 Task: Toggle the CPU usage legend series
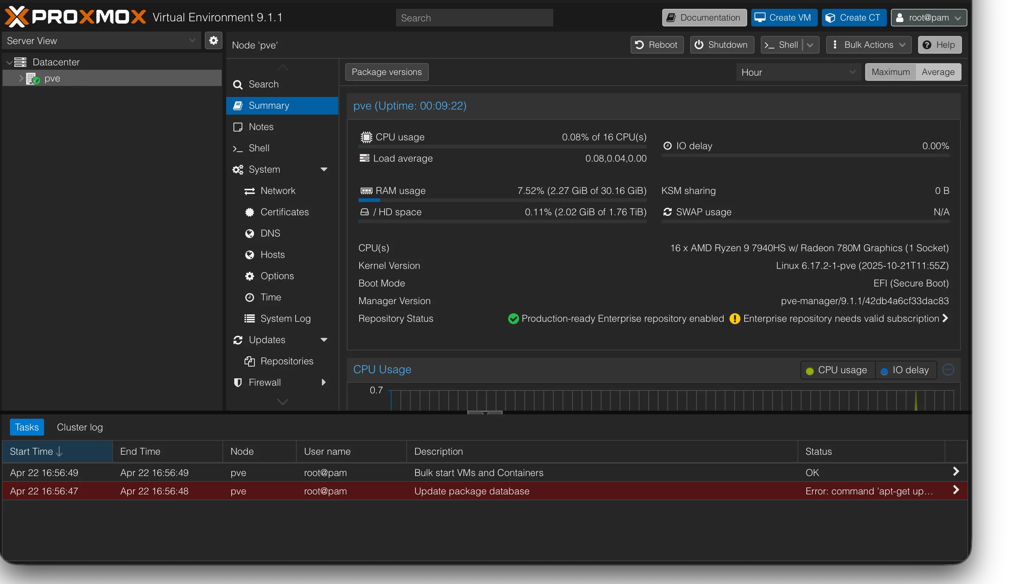tap(838, 370)
